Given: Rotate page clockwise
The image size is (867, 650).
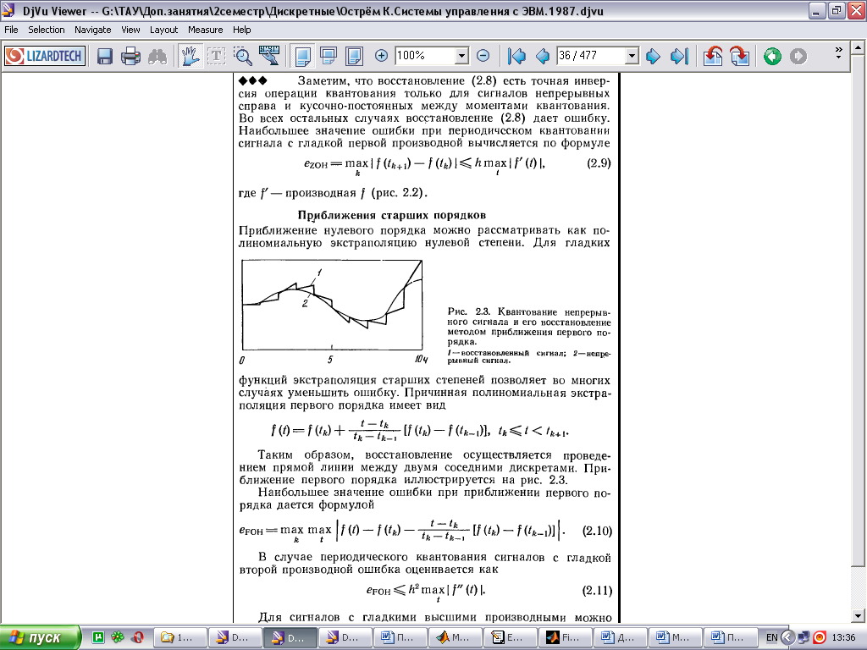Looking at the screenshot, I should pos(739,56).
